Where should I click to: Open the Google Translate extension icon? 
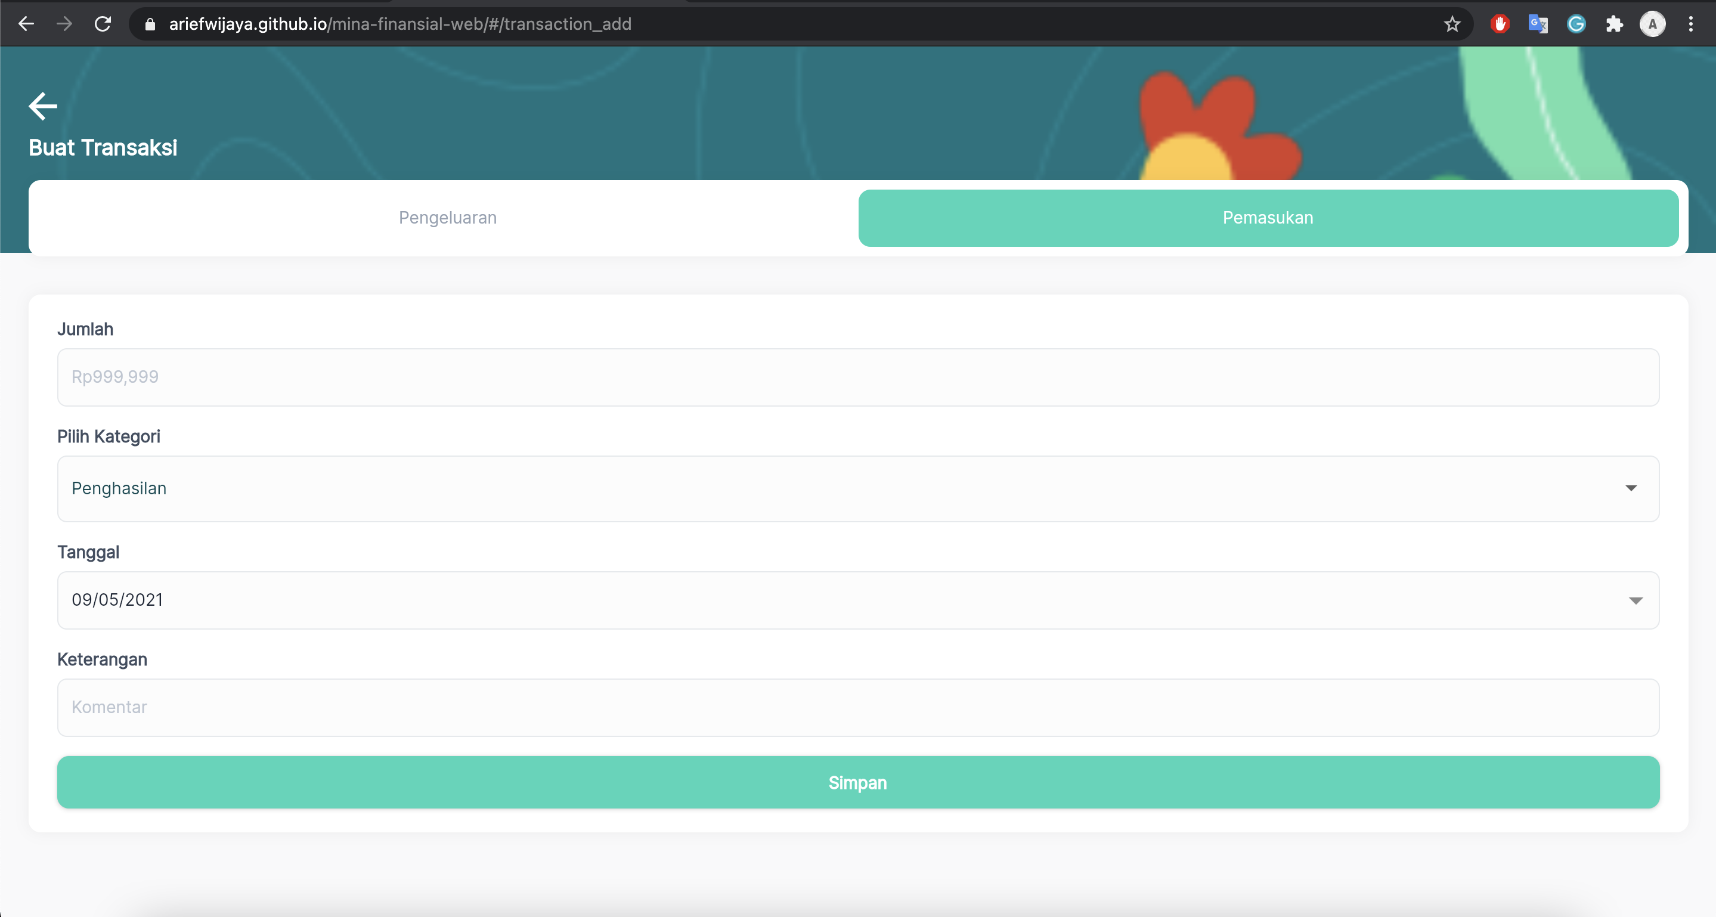[1538, 24]
